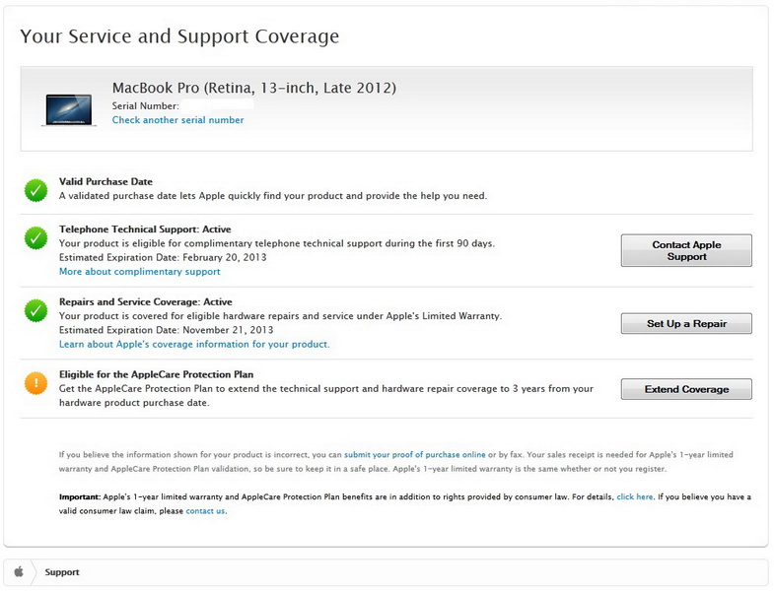Click the green checkmark beside Valid Purchase Date
Screen dimensions: 774x591
tap(36, 190)
